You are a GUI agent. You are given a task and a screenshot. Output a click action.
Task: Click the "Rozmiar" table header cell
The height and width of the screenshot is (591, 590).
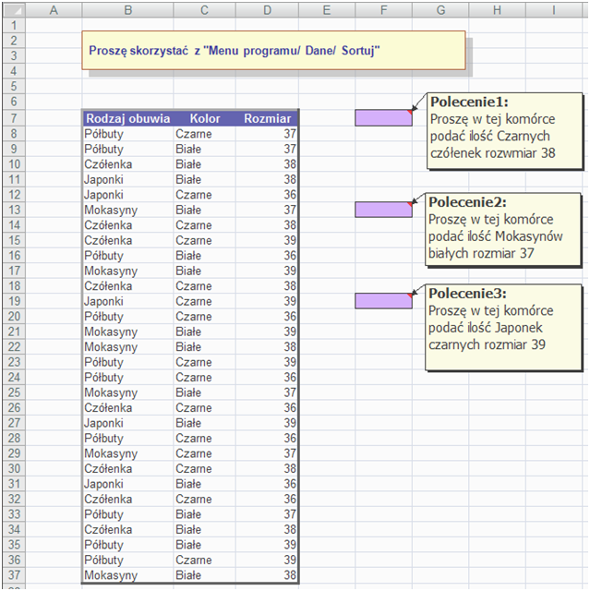268,118
